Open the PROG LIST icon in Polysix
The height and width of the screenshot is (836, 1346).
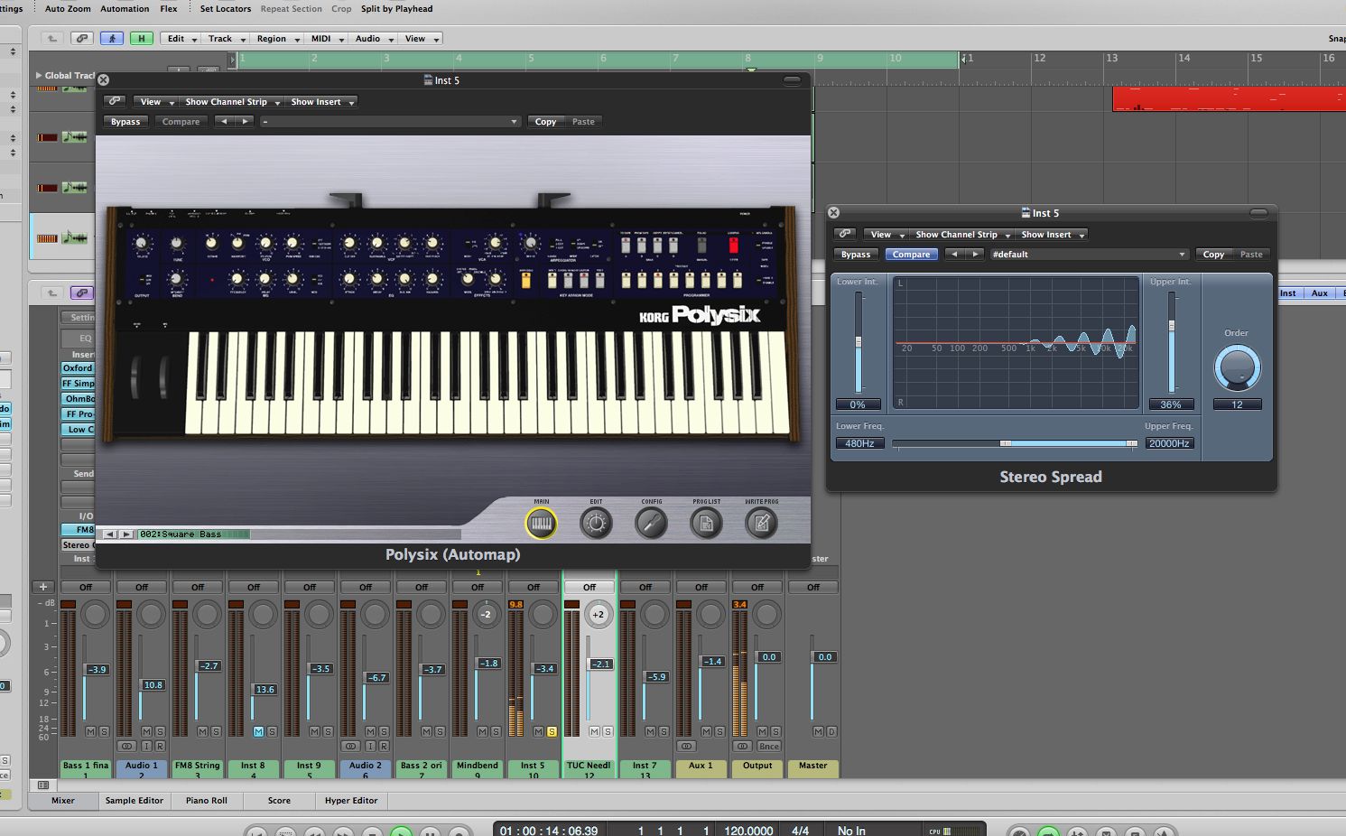click(706, 523)
